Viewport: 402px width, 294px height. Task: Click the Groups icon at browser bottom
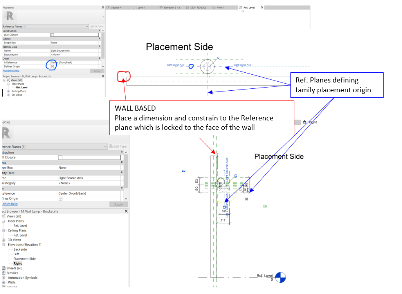coord(4,287)
